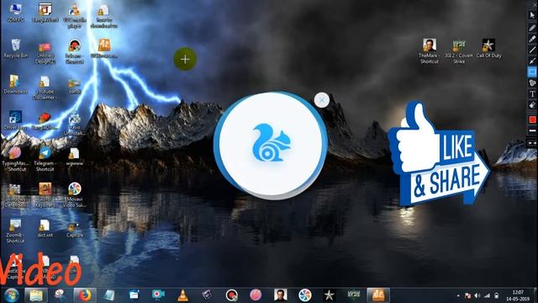538x303 pixels.
Task: Show hidden system tray icons arrow
Action: click(458, 295)
